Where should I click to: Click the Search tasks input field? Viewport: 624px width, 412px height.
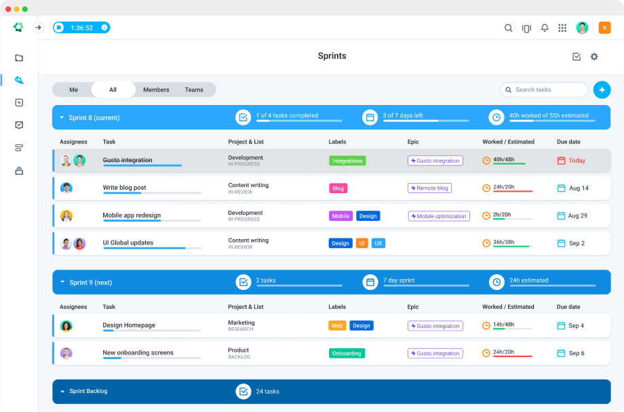click(x=543, y=89)
